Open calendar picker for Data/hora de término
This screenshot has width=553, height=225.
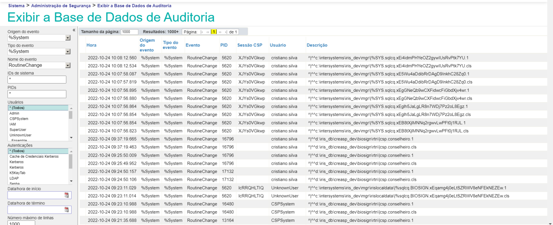point(66,210)
